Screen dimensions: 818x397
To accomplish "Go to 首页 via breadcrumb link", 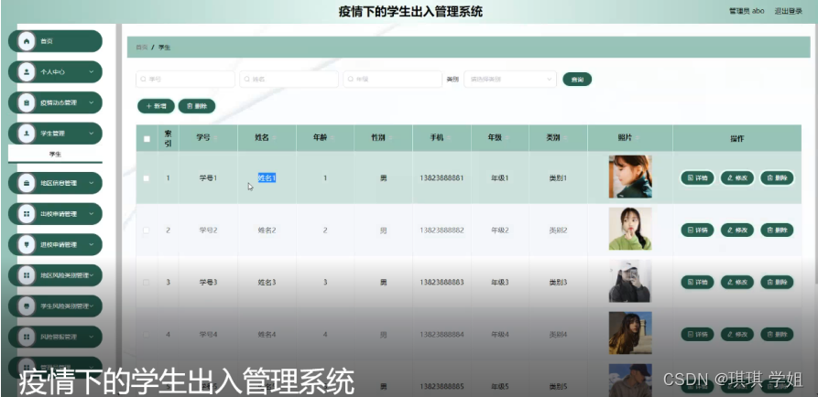I will click(x=141, y=48).
